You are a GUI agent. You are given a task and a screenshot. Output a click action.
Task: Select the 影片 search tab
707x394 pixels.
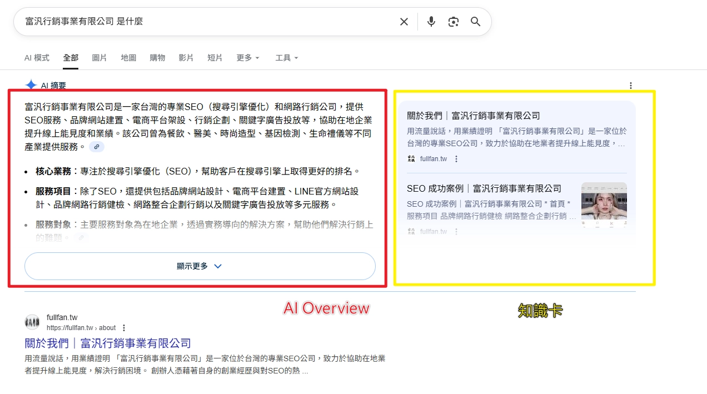186,57
